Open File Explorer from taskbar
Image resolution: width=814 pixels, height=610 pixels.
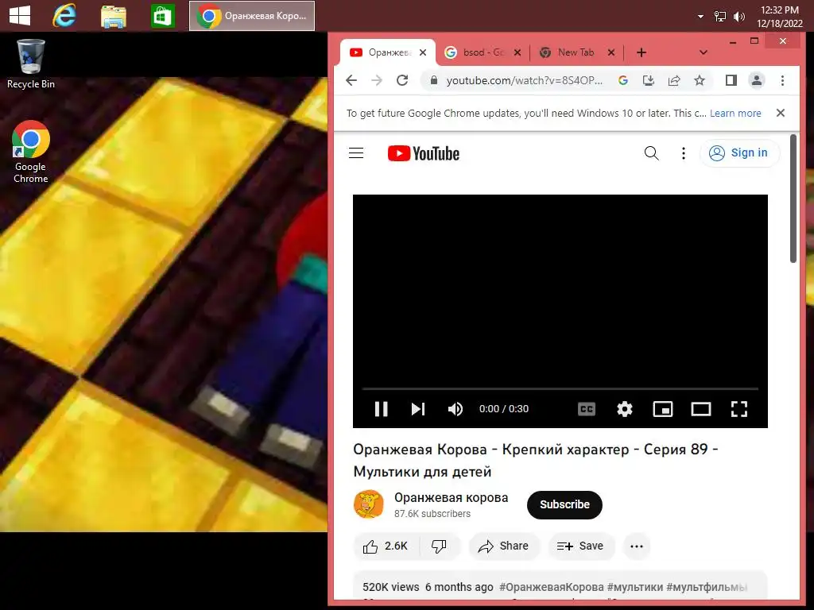pyautogui.click(x=113, y=16)
